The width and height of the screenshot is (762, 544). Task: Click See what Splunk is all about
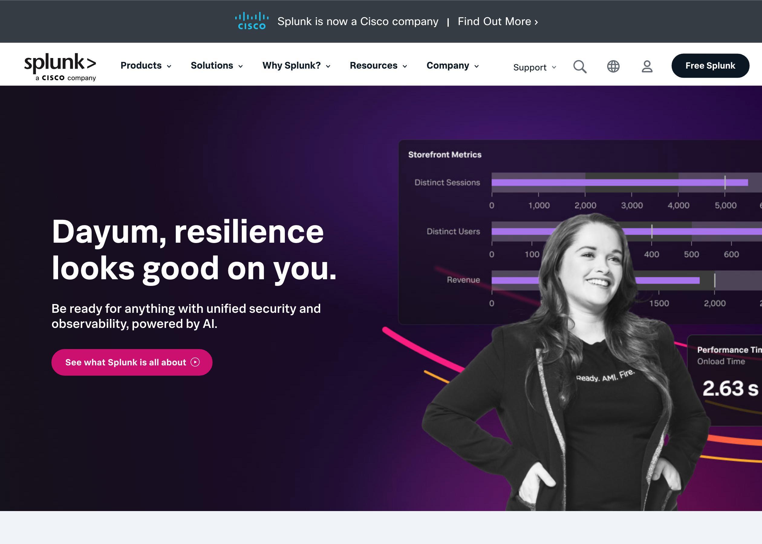coord(131,362)
